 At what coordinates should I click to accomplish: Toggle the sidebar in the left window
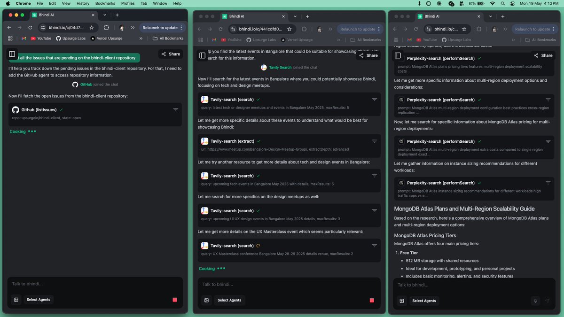[x=12, y=54]
